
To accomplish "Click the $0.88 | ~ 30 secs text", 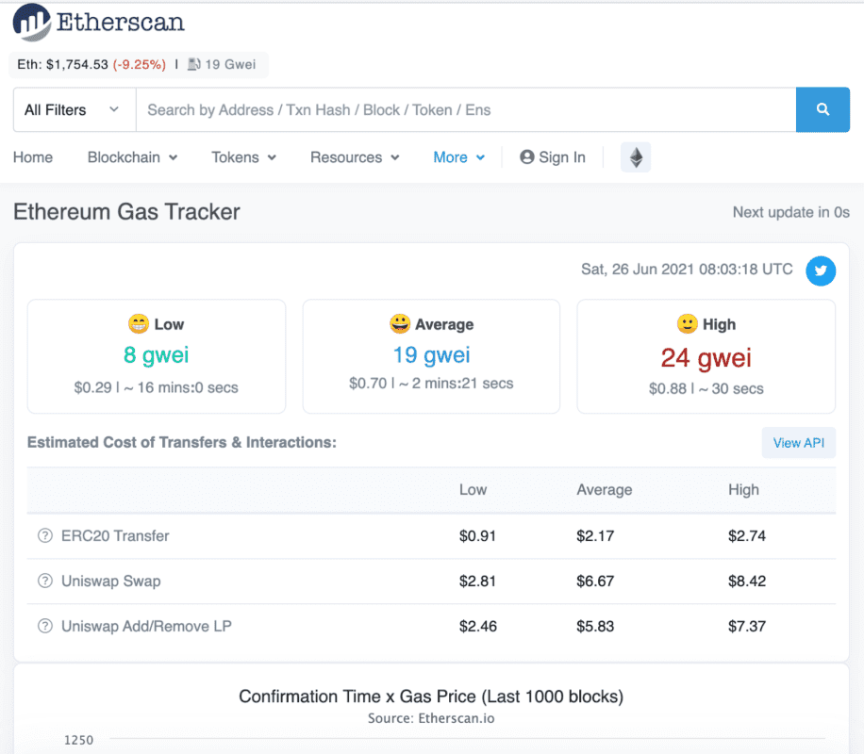I will point(706,389).
